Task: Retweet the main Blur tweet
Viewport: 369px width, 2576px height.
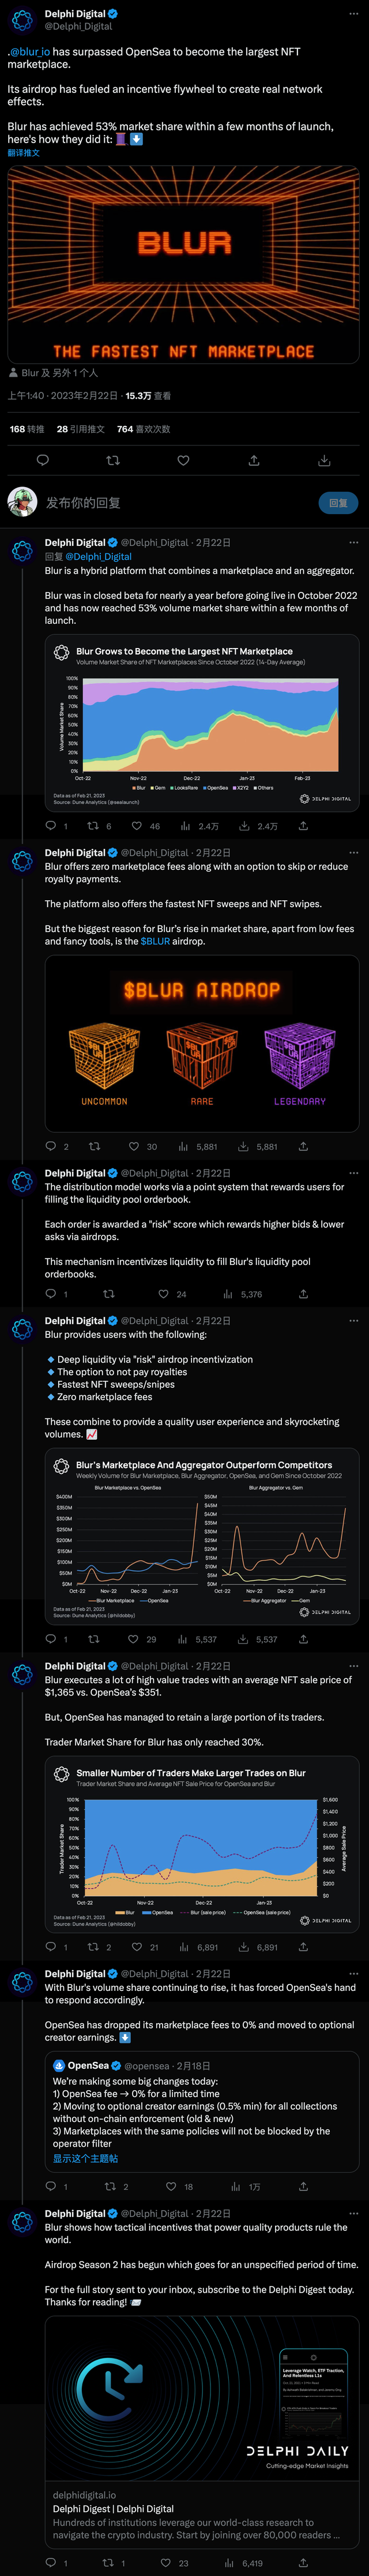Action: (113, 460)
